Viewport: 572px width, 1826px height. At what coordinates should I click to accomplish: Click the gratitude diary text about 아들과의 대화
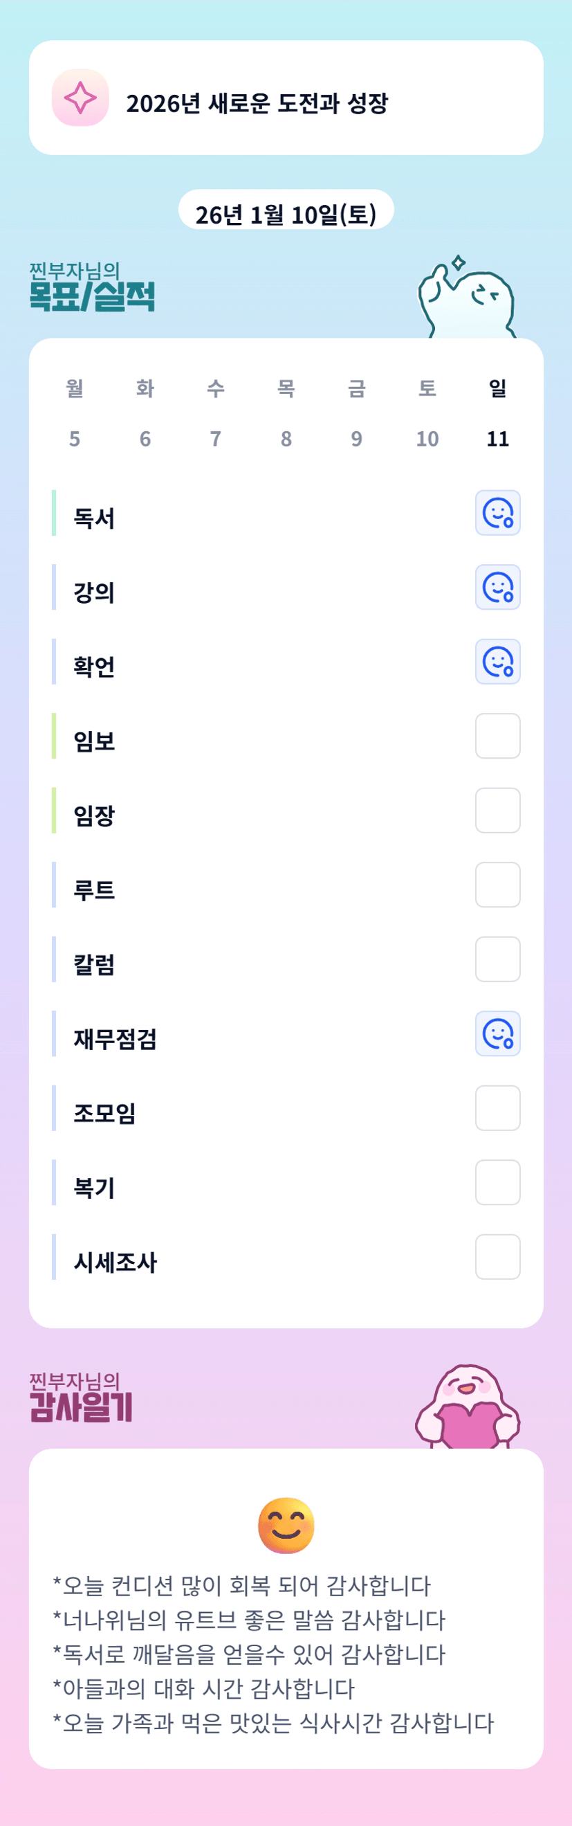click(x=204, y=1688)
